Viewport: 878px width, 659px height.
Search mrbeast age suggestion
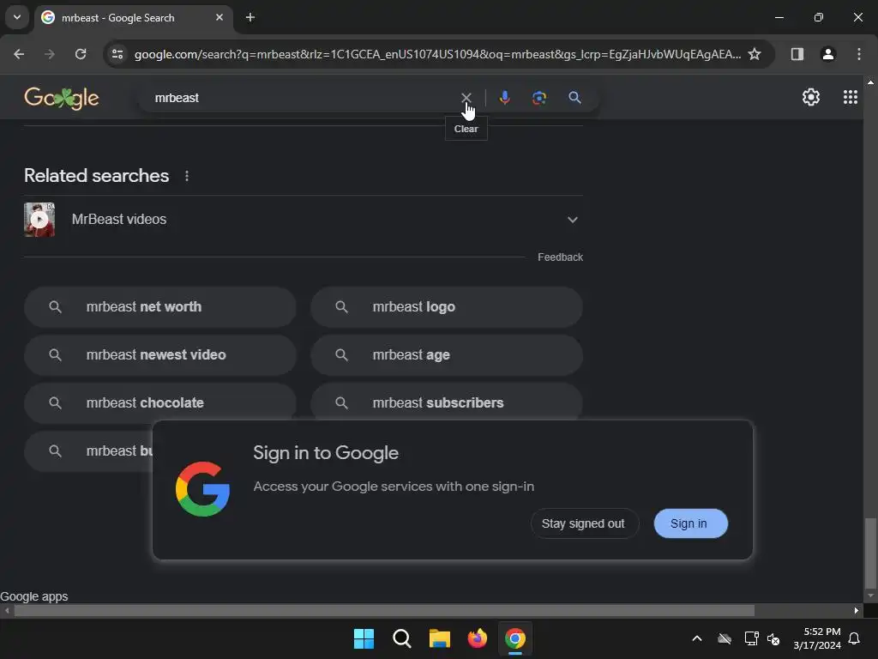tap(447, 354)
